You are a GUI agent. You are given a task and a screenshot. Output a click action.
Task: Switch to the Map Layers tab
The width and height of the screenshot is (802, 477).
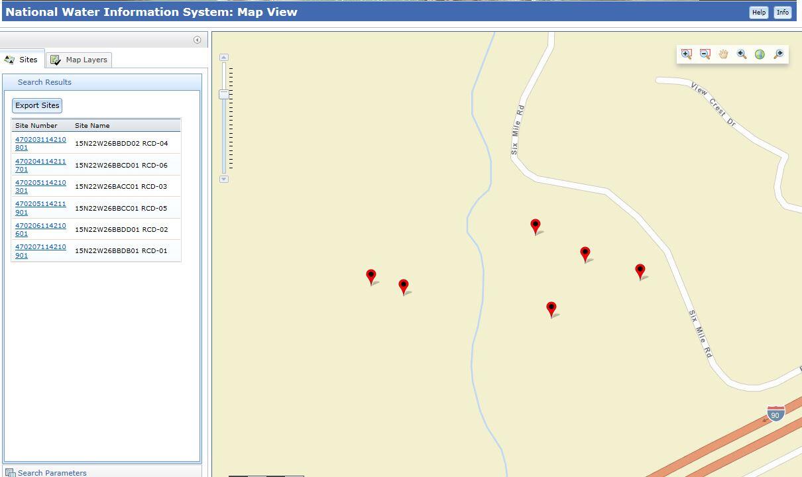[79, 60]
